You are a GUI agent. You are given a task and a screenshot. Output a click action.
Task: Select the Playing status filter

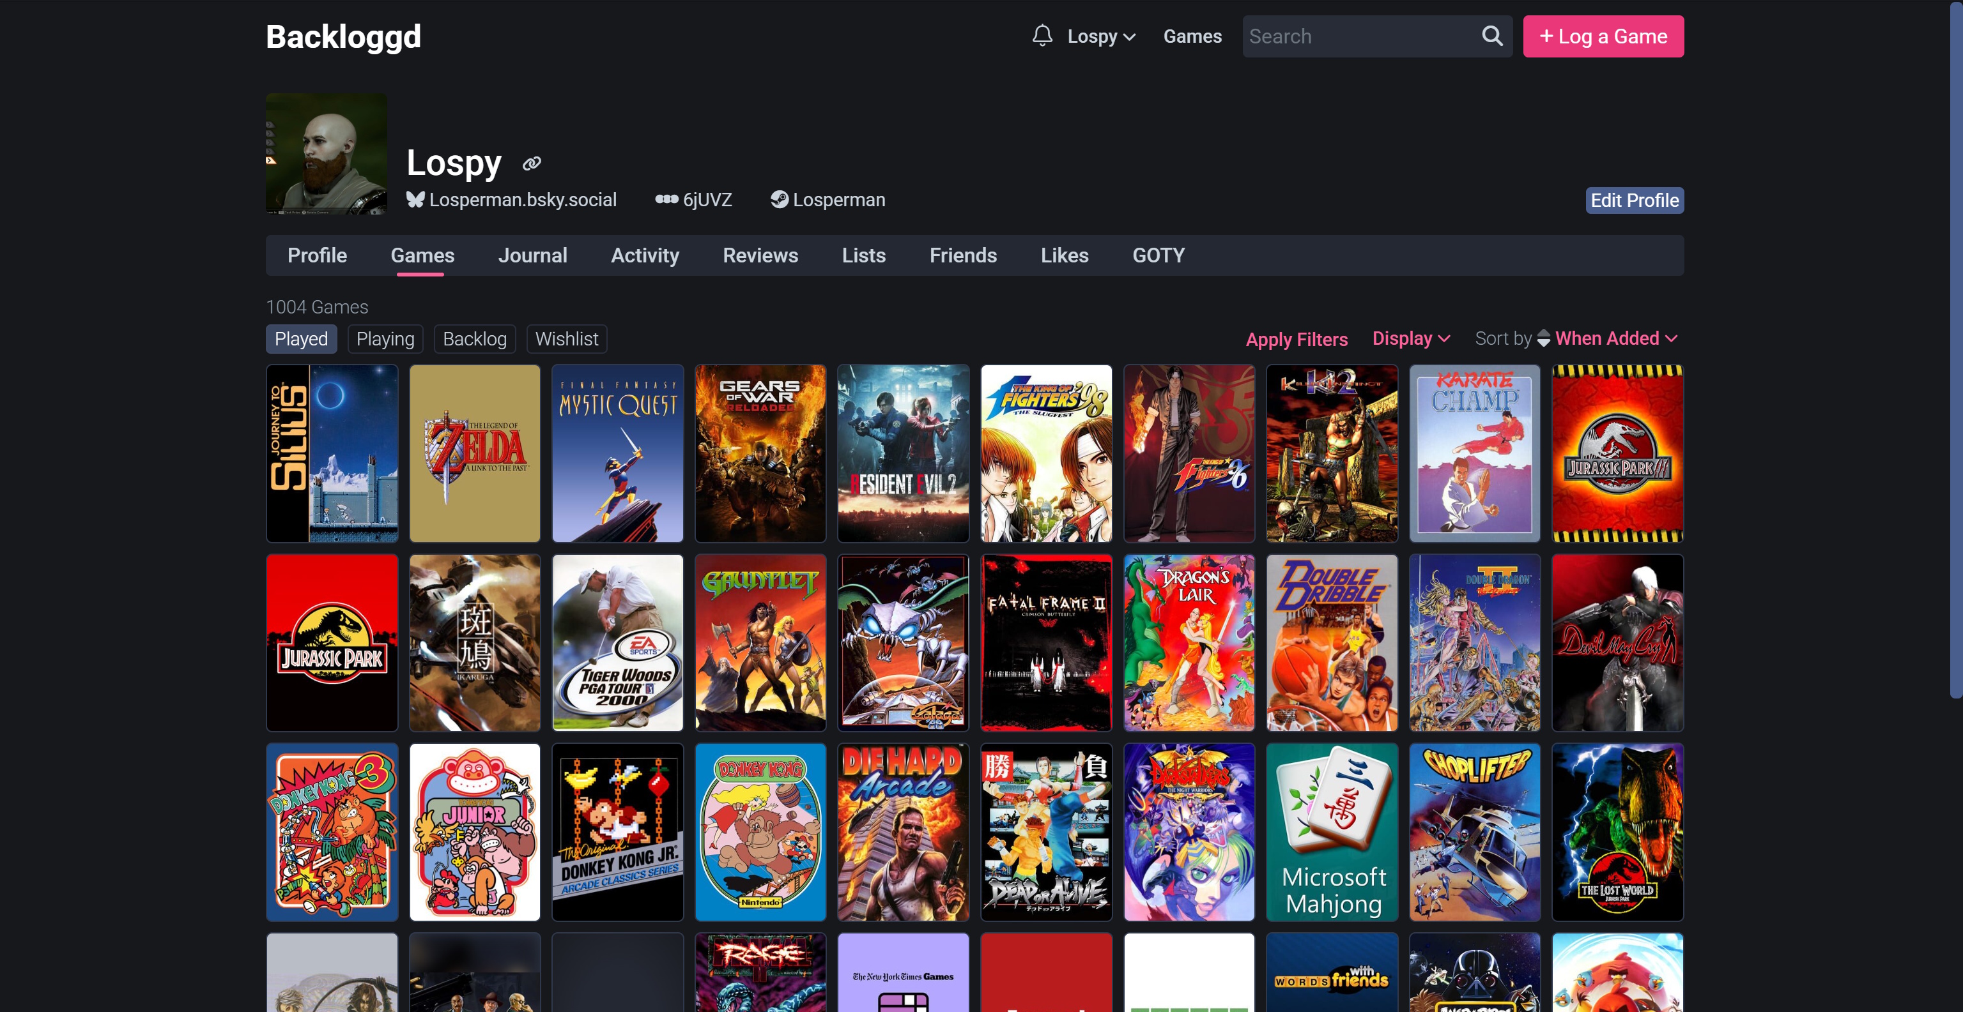coord(385,339)
